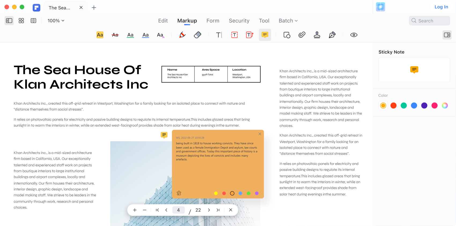Viewport: 456px width, 226px height.
Task: Jump to the last page
Action: click(218, 210)
